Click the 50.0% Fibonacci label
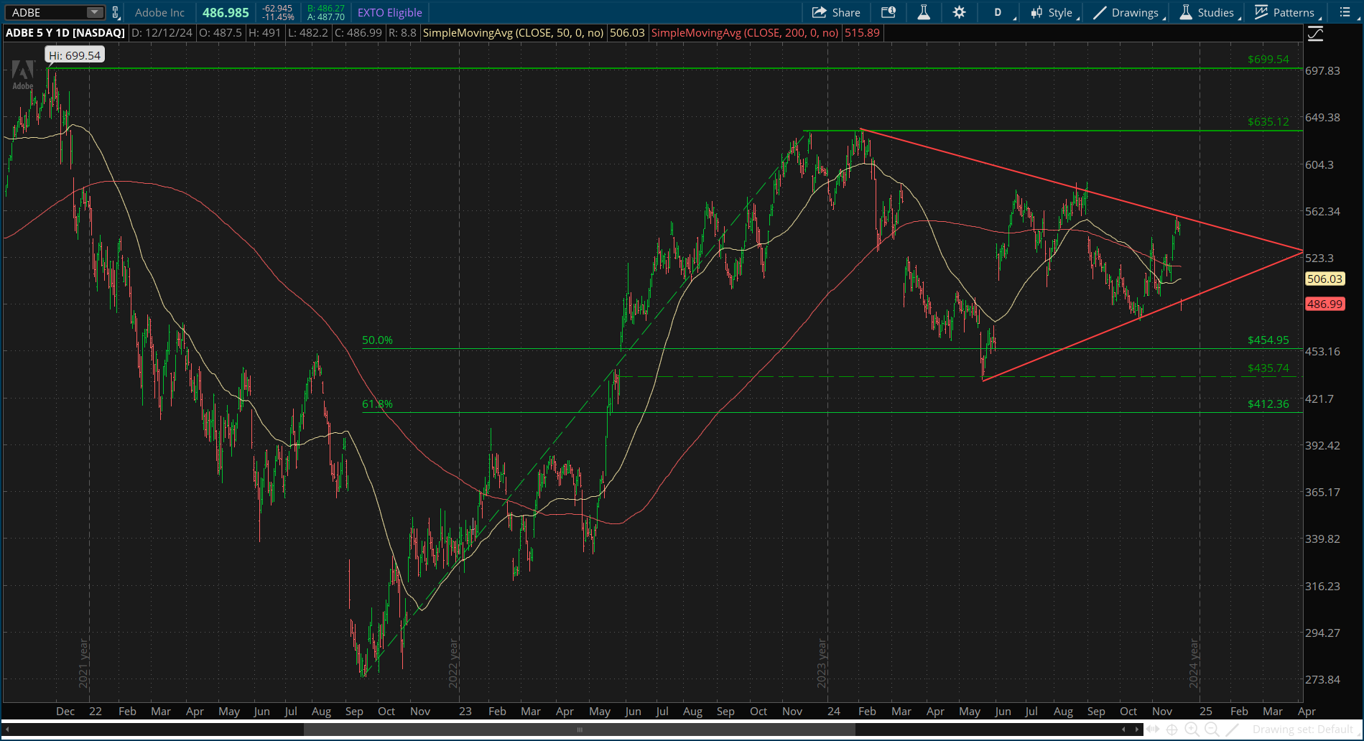The image size is (1364, 741). coord(377,340)
